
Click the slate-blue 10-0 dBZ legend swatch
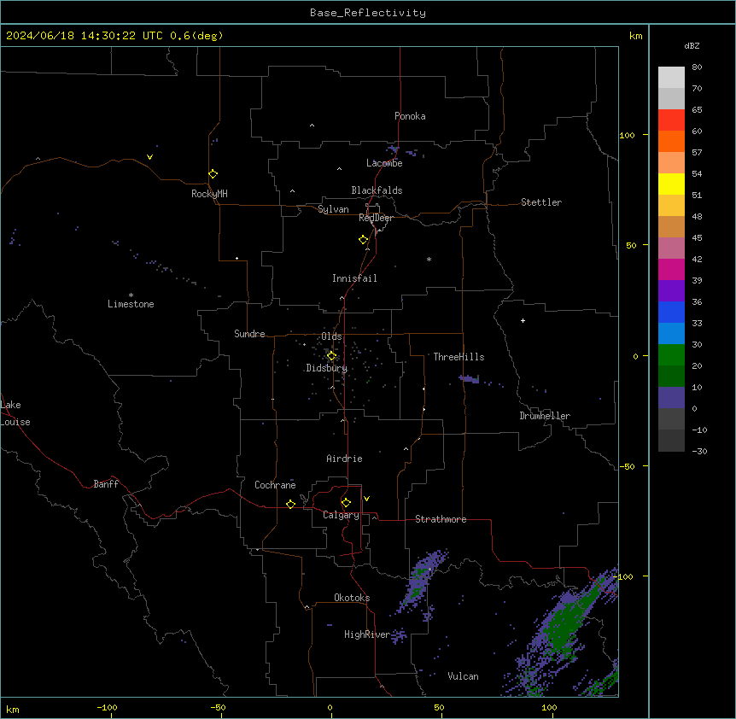pyautogui.click(x=671, y=398)
